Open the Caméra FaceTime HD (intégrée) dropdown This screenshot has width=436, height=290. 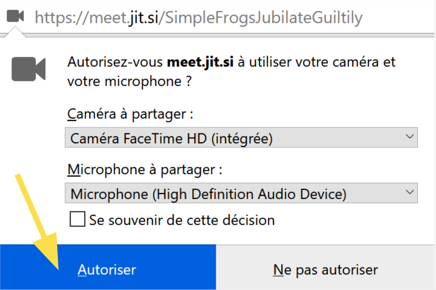pos(241,137)
